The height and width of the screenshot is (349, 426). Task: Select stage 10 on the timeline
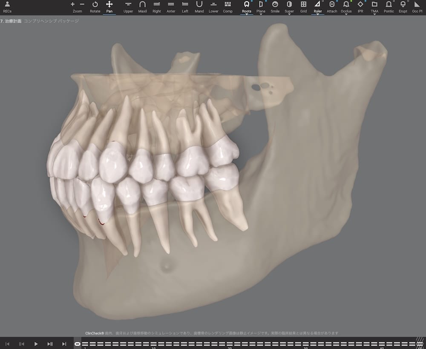click(153, 344)
